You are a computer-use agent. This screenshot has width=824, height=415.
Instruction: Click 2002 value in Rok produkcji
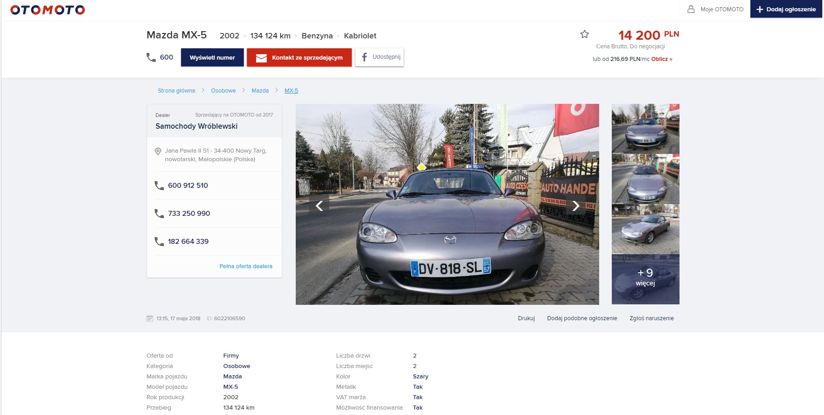click(x=231, y=397)
